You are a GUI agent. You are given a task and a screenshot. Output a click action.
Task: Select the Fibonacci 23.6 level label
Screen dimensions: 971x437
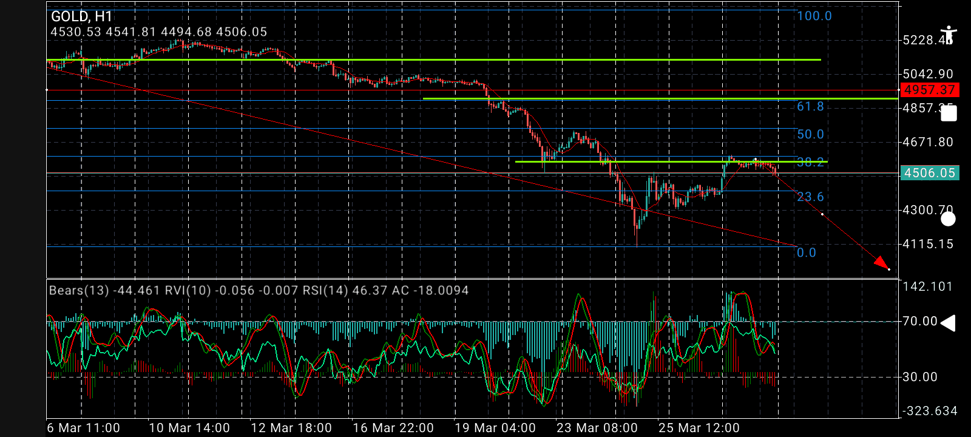click(x=810, y=197)
